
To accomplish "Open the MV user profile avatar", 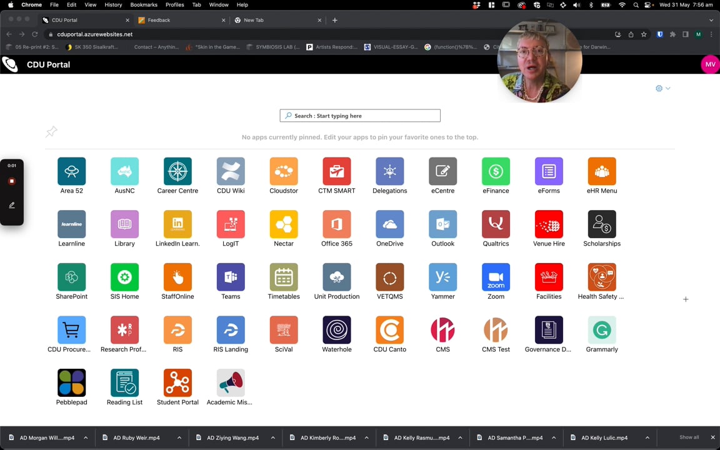I will coord(710,64).
